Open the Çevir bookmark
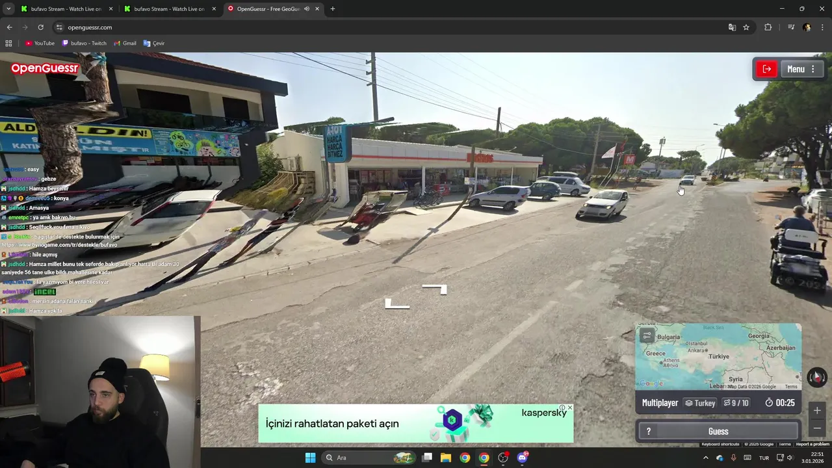Image resolution: width=832 pixels, height=468 pixels. [154, 44]
